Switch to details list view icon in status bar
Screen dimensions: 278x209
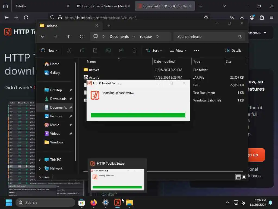click(x=238, y=177)
